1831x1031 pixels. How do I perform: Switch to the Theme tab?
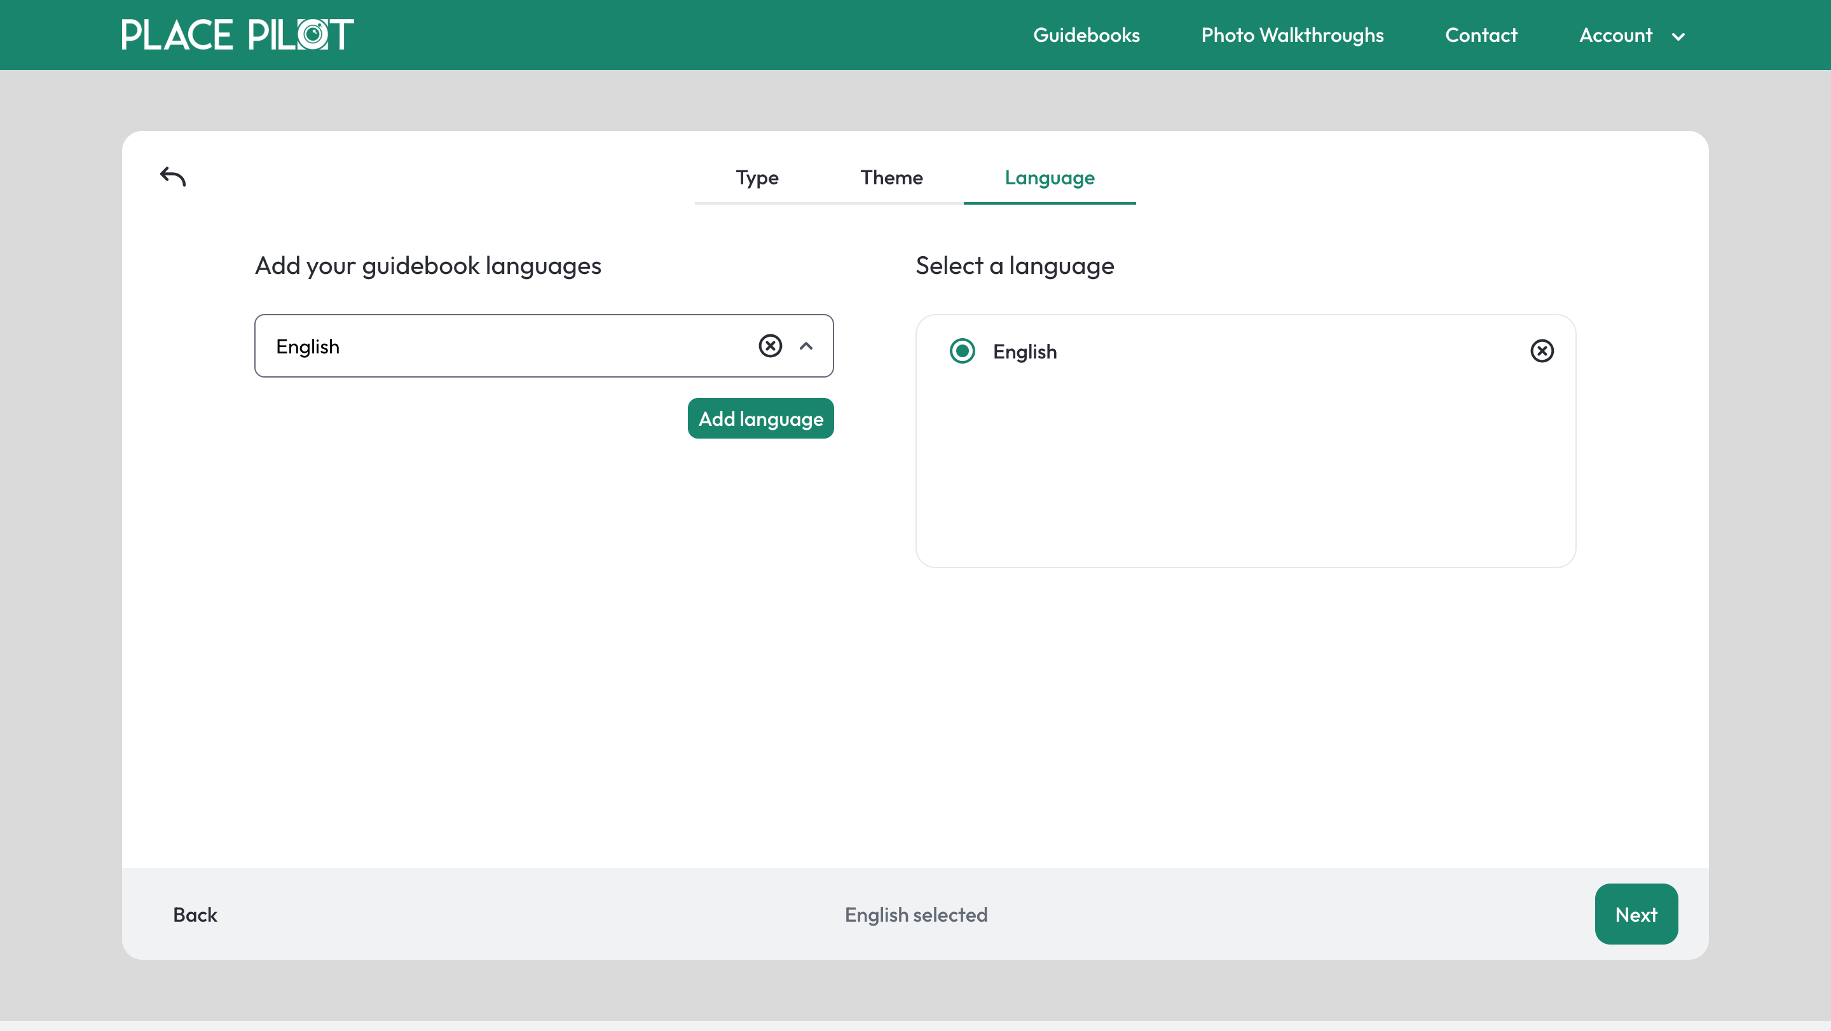pos(891,177)
